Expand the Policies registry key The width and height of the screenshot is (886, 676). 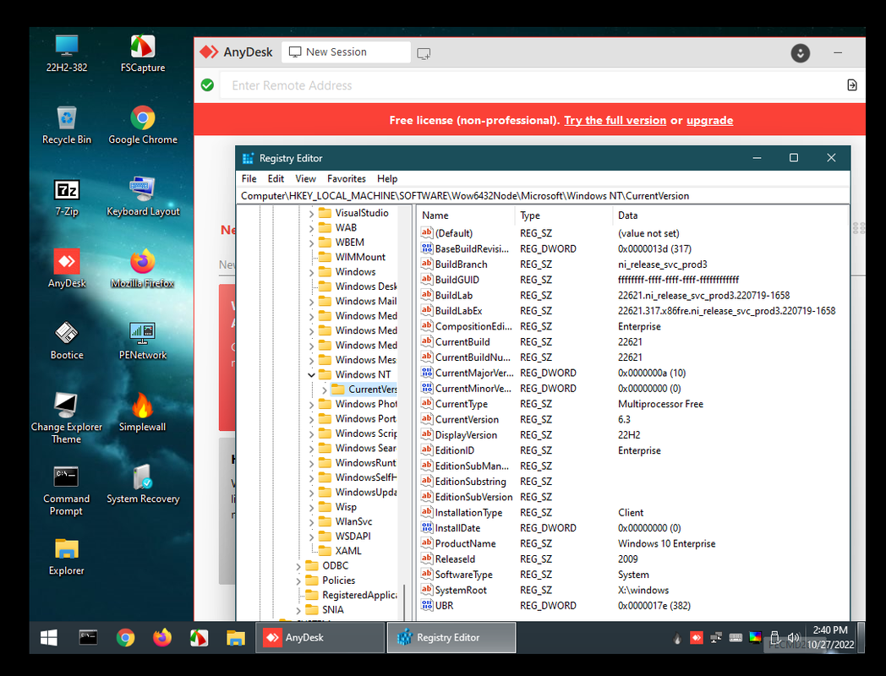[x=298, y=581]
